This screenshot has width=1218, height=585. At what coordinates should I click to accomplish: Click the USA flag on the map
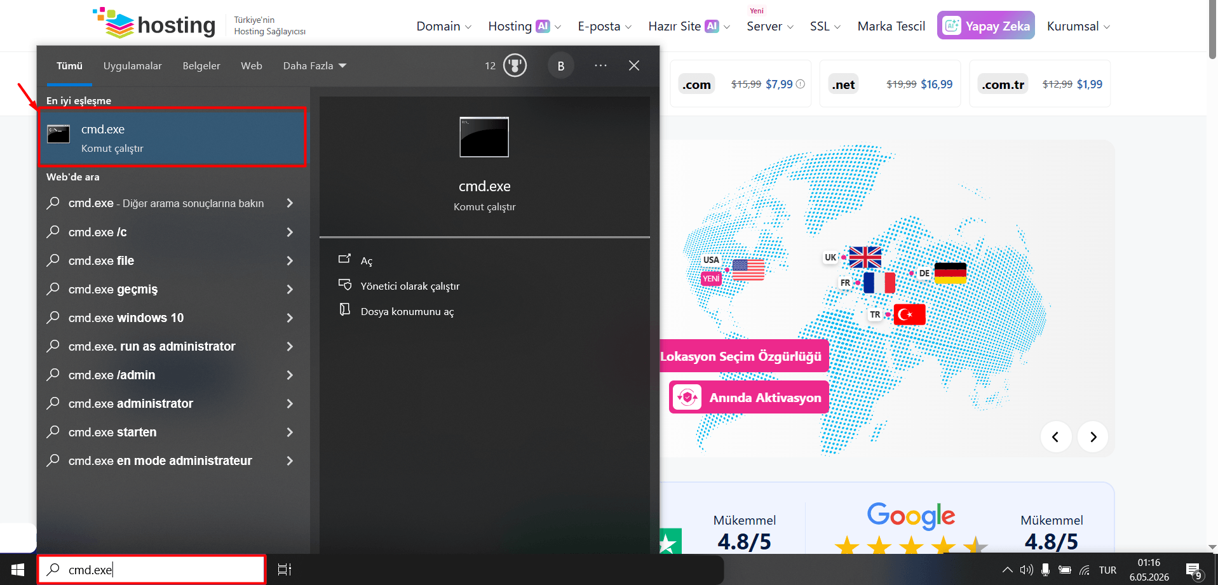click(x=748, y=270)
